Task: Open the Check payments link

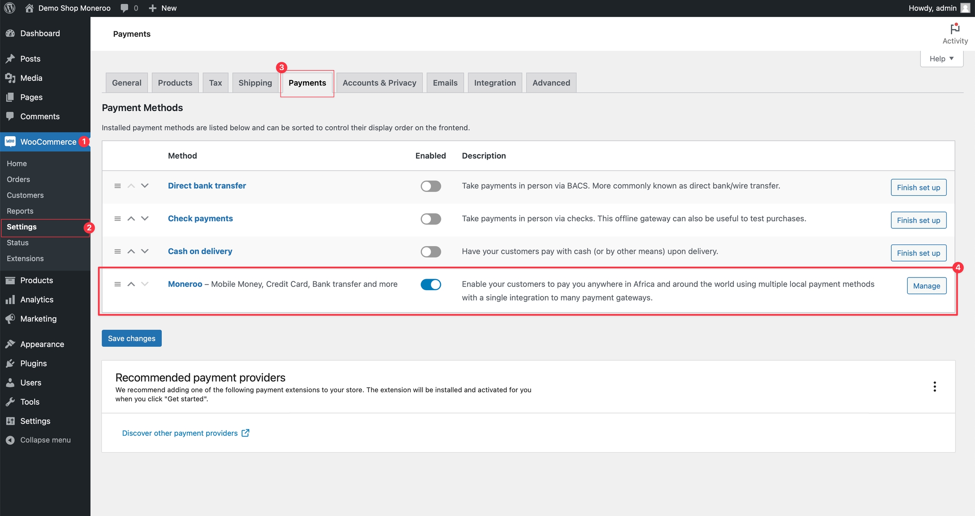Action: click(200, 219)
